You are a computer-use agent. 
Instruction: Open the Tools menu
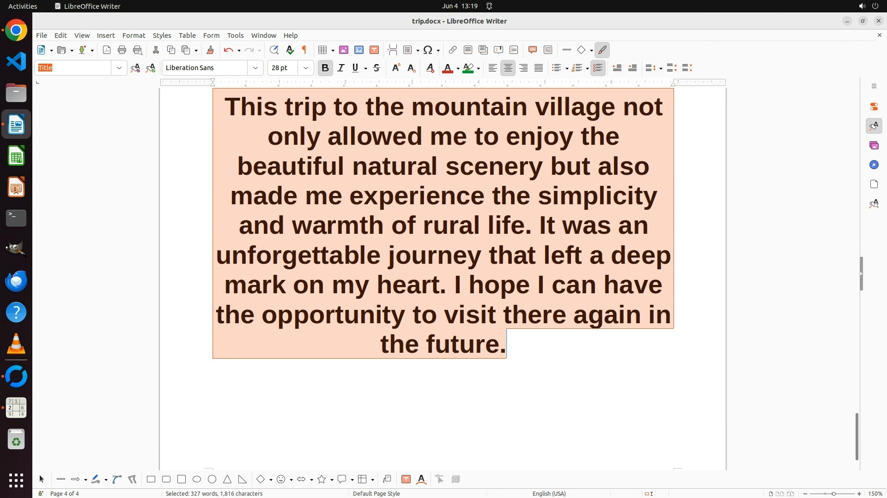point(235,36)
